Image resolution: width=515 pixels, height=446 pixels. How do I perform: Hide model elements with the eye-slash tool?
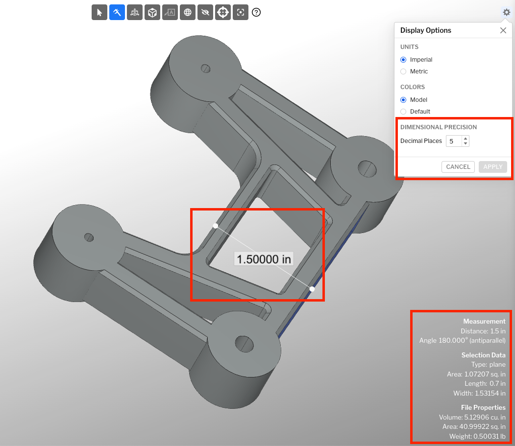205,12
